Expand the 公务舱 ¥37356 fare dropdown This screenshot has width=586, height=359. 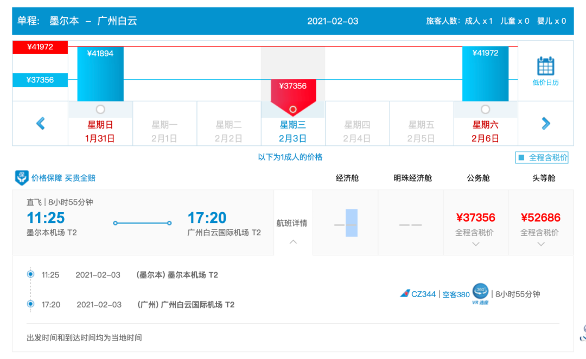[x=476, y=244]
